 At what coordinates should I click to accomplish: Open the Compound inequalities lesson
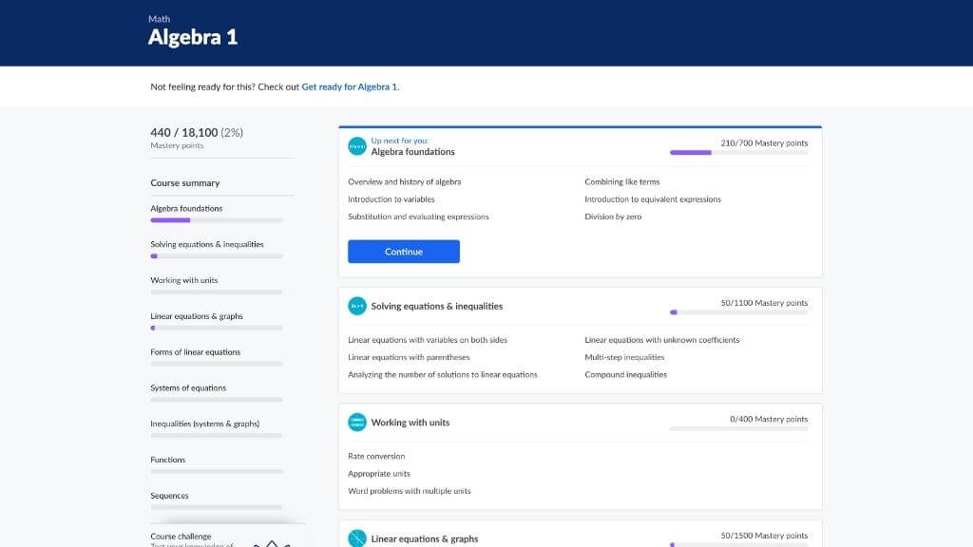[625, 374]
